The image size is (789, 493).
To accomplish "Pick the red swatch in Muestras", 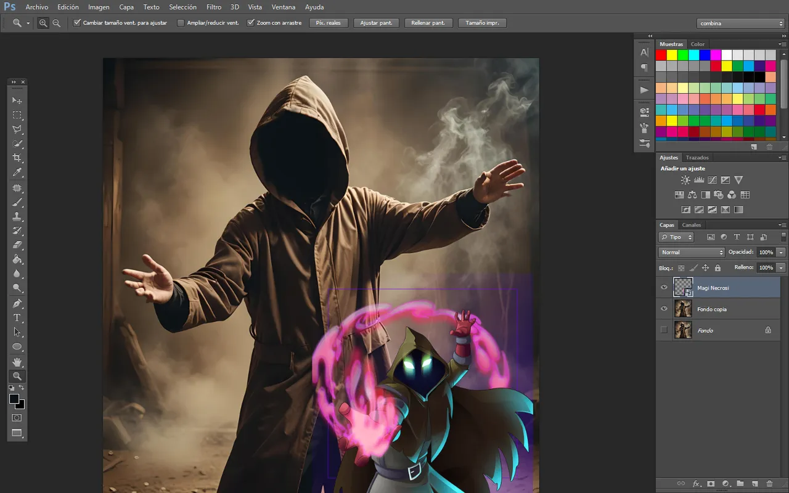I will [661, 55].
